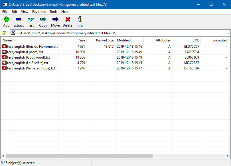The width and height of the screenshot is (231, 166).
Task: Select text_english (Verrieres Ridge).txt file
Action: pos(31,68)
